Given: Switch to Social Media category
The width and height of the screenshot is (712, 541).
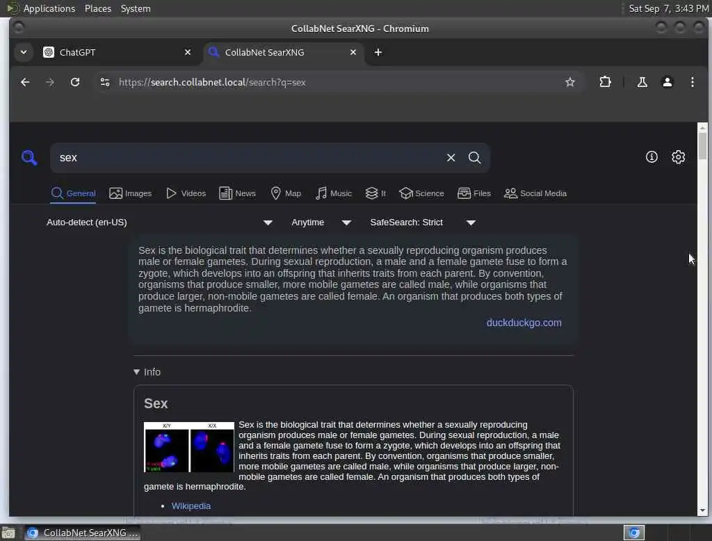Looking at the screenshot, I should tap(535, 193).
